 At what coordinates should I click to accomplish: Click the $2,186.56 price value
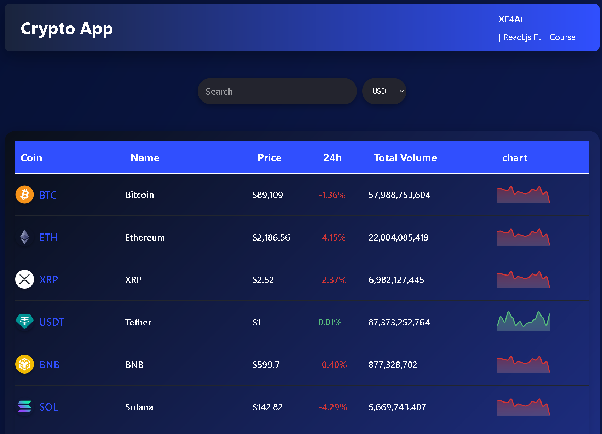(271, 237)
